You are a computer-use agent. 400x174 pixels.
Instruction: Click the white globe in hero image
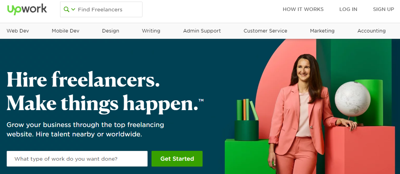(352, 99)
